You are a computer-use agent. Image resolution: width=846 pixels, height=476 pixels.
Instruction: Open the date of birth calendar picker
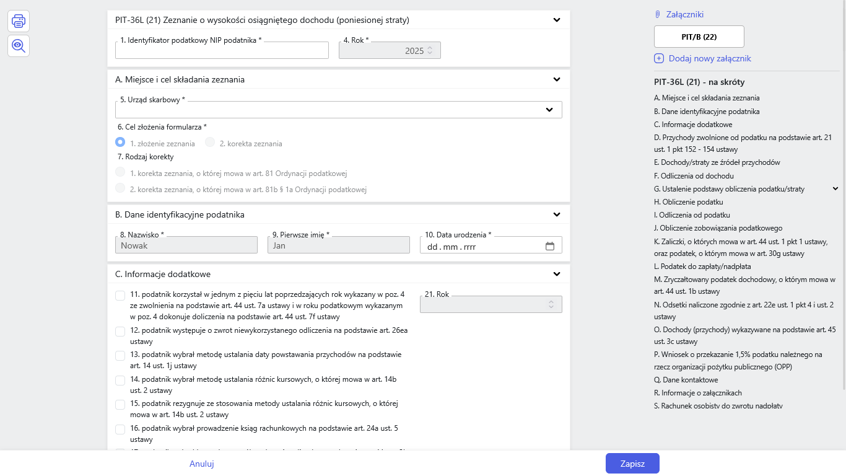pos(549,246)
